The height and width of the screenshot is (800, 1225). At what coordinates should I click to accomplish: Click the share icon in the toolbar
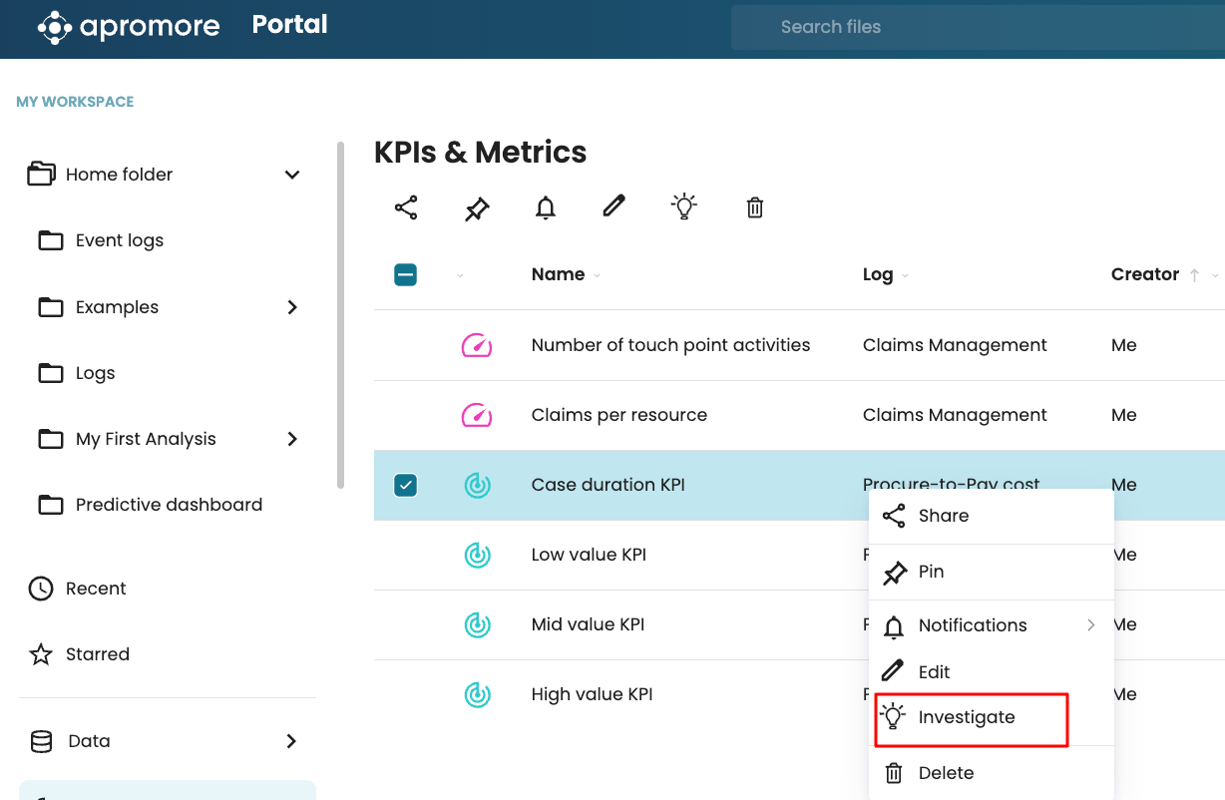[406, 207]
